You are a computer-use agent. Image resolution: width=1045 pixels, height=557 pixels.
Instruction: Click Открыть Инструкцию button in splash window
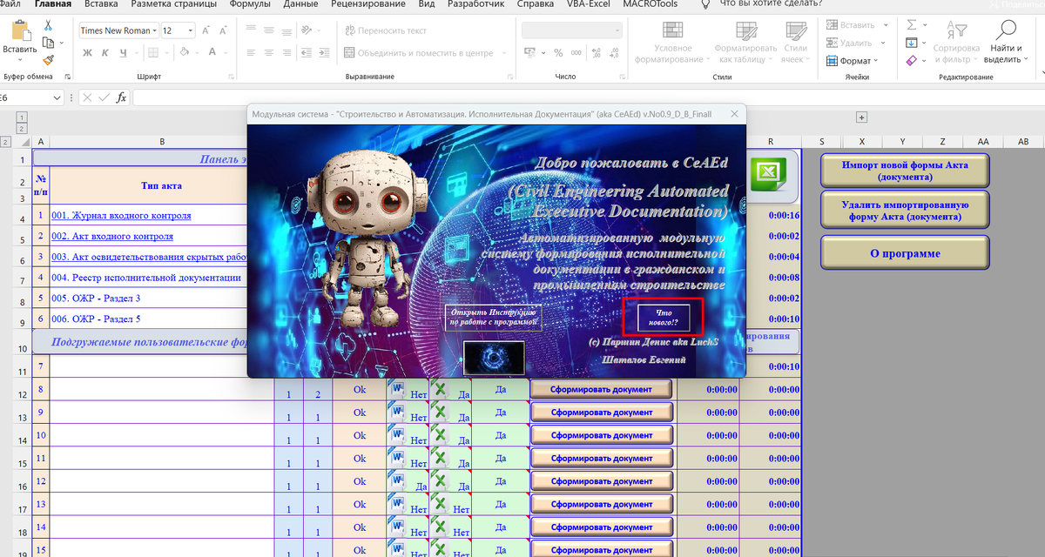493,318
